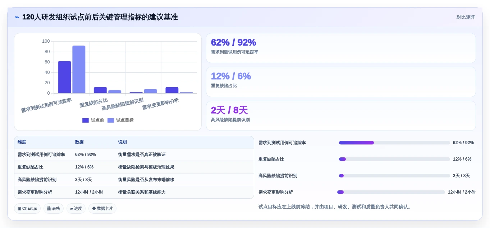Click the tallest 试点目标 bar in chart
Image resolution: width=490 pixels, height=228 pixels.
[x=79, y=70]
